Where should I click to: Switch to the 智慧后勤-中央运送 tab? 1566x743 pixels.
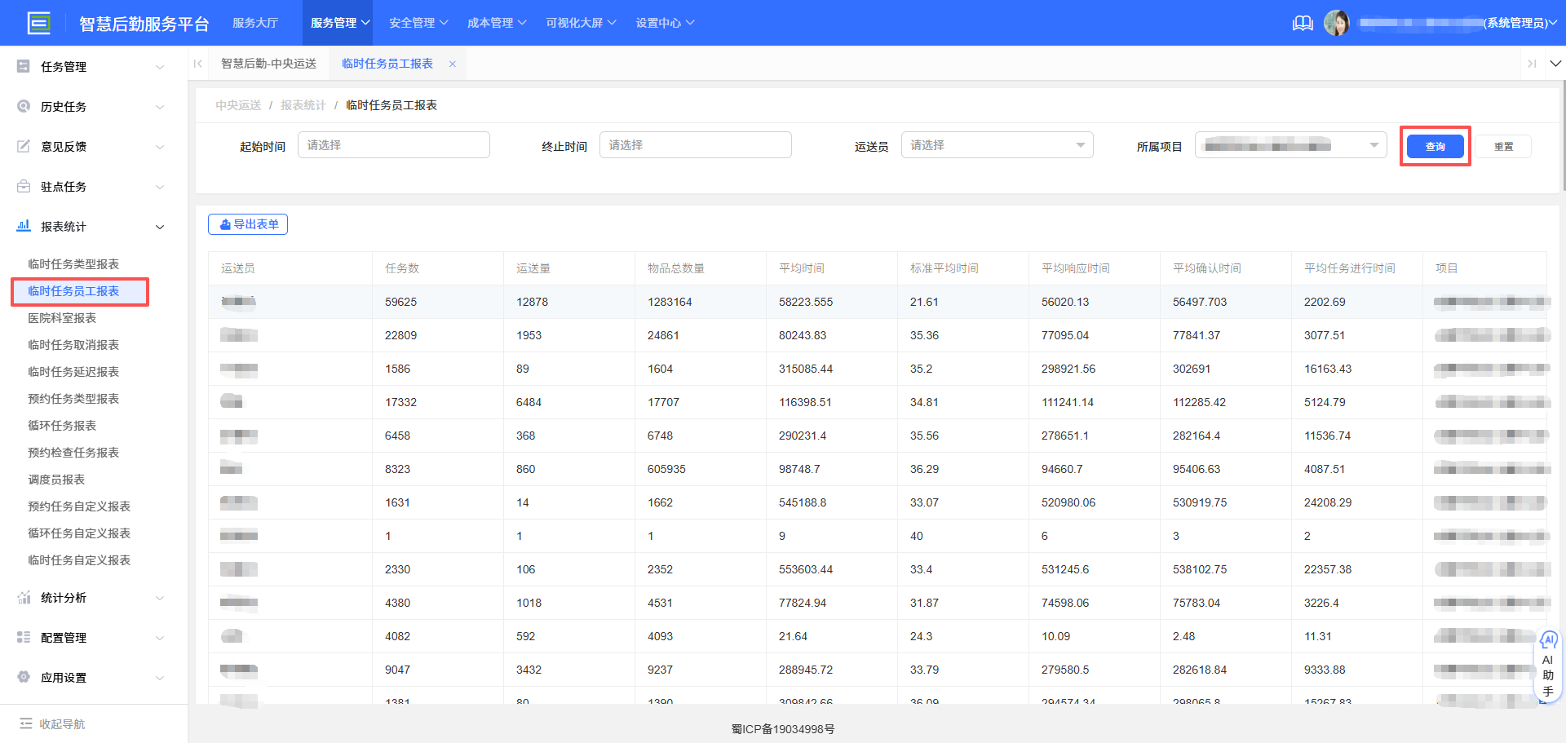coord(268,63)
